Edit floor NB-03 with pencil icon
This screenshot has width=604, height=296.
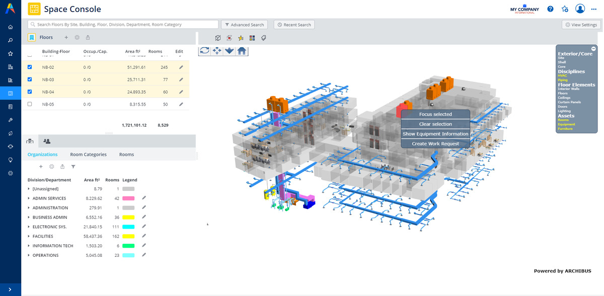coord(181,79)
